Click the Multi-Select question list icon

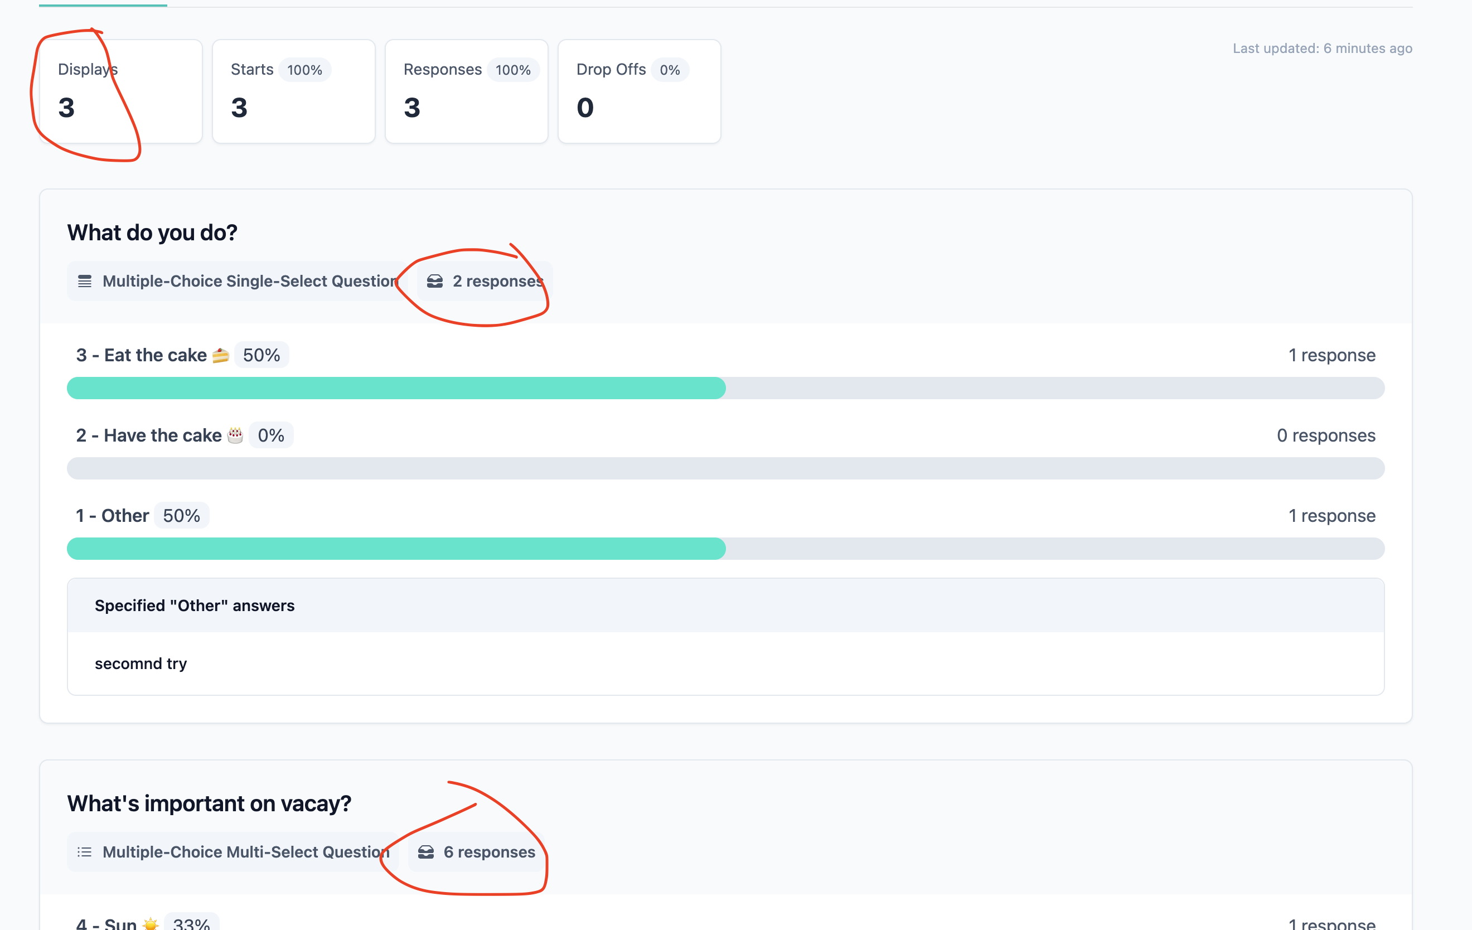click(x=84, y=852)
